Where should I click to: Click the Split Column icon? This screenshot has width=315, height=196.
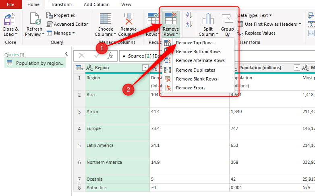(208, 19)
